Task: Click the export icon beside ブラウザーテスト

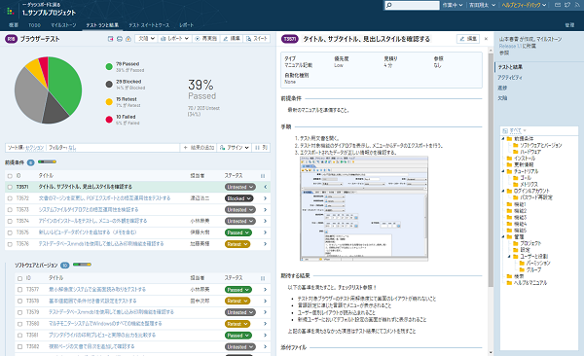Action: [110, 39]
